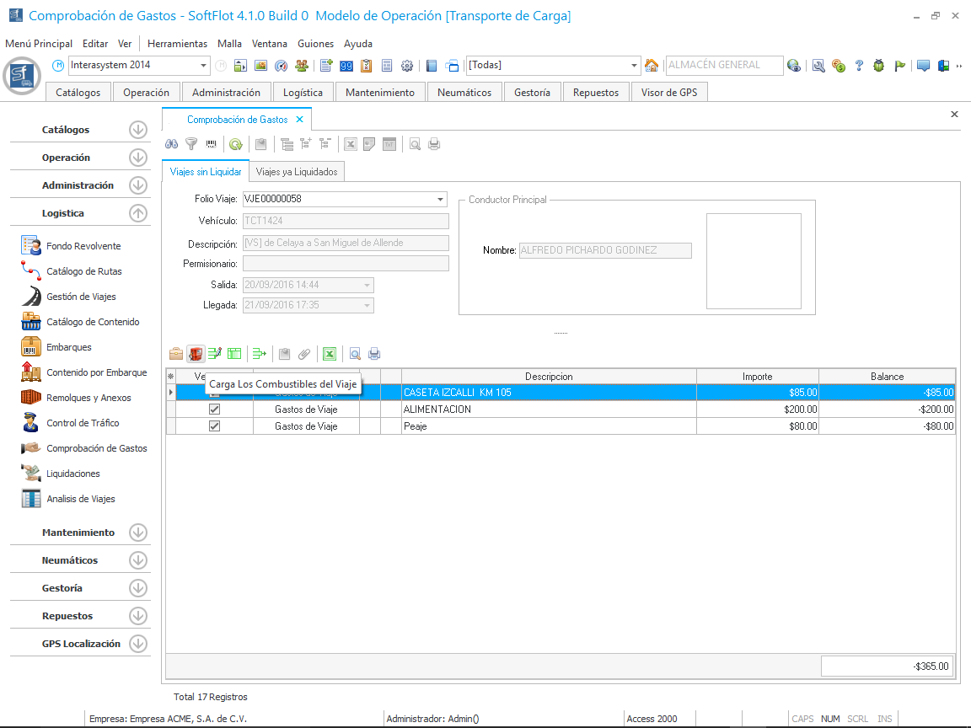The height and width of the screenshot is (728, 971).
Task: Select the CASETA IZCALLI KM 105 description cell
Action: tap(548, 393)
